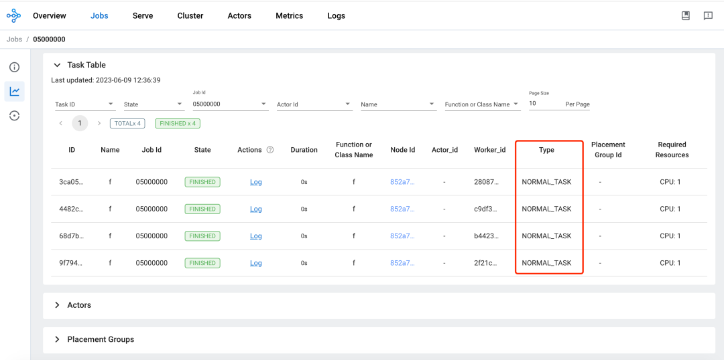Screen dimensions: 724x360
Task: Go to the next page arrow
Action: pos(99,124)
